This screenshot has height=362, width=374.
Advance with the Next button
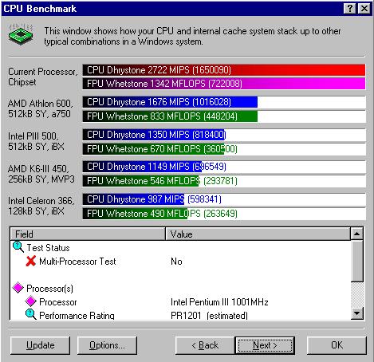coord(265,345)
